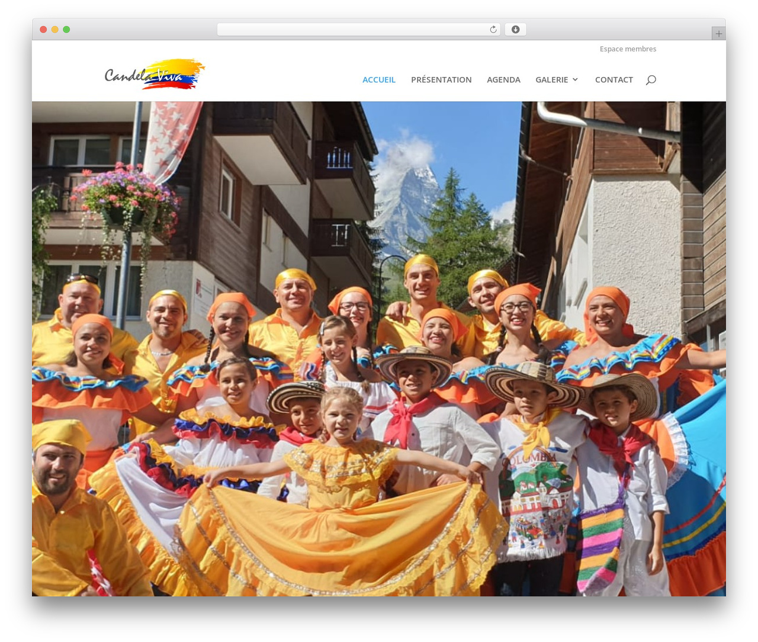
Task: Open the Présentation menu item
Action: point(441,79)
